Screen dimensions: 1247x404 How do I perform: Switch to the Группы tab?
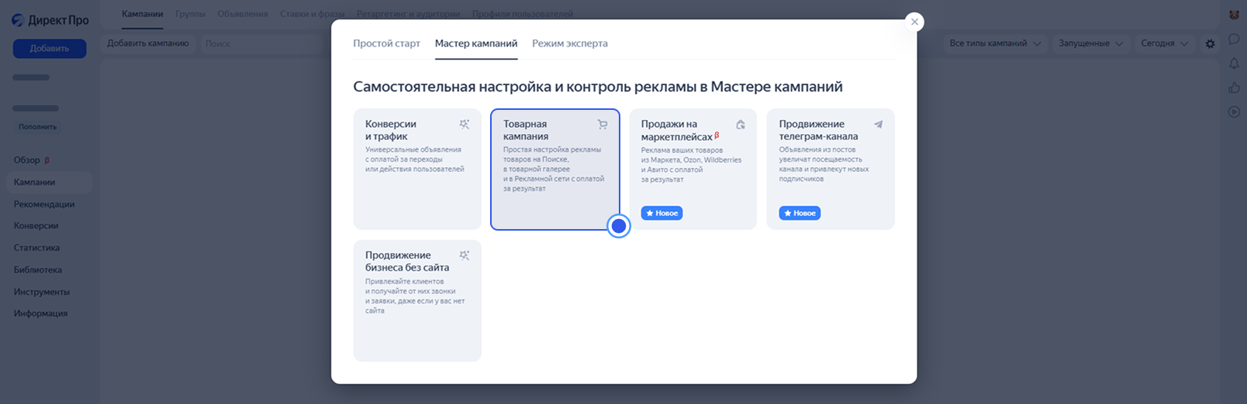[x=190, y=14]
